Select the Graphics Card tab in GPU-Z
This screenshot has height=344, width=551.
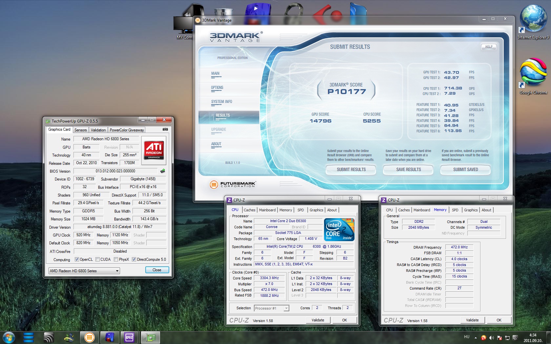(x=59, y=129)
